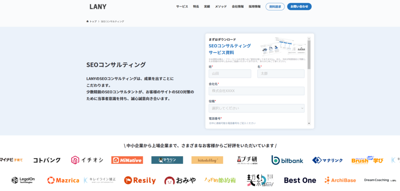Click the キレイライン矯正 logo
Viewport: 400px width, 191px height.
point(100,180)
